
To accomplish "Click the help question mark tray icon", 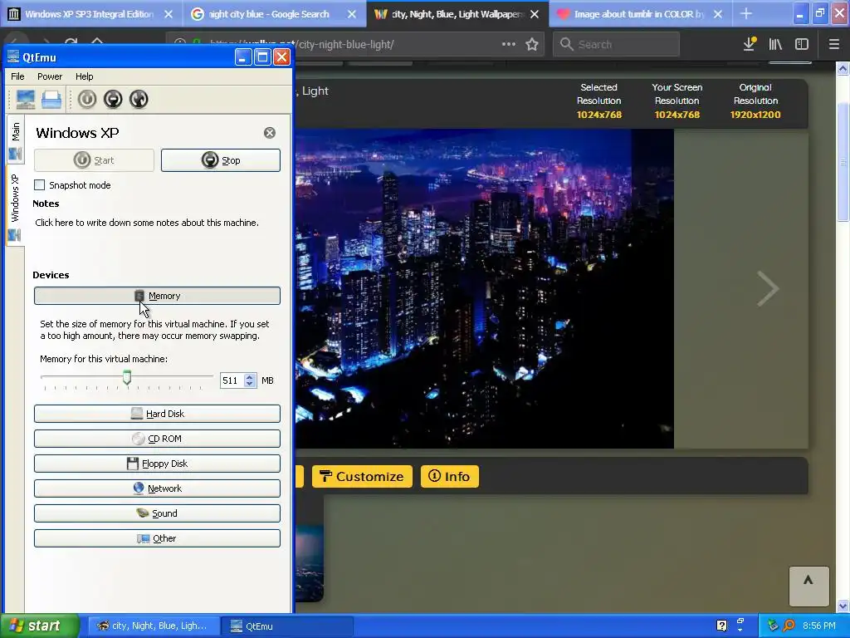I will [721, 626].
